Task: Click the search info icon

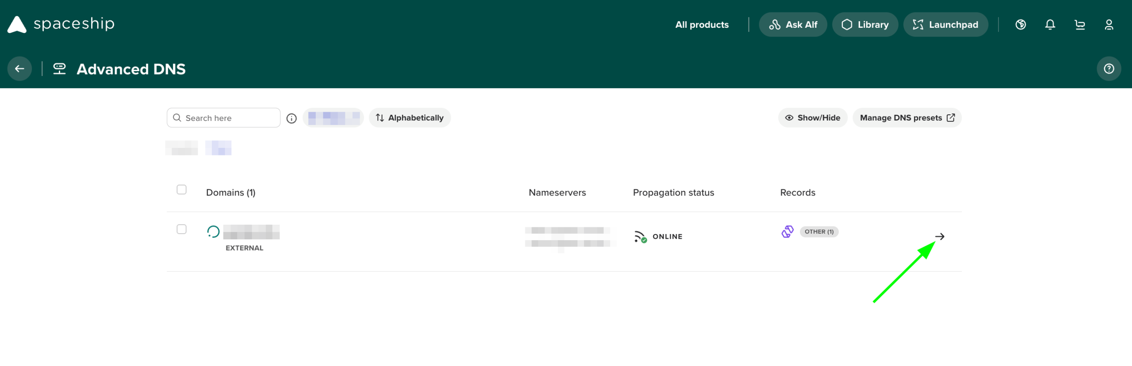Action: point(291,118)
